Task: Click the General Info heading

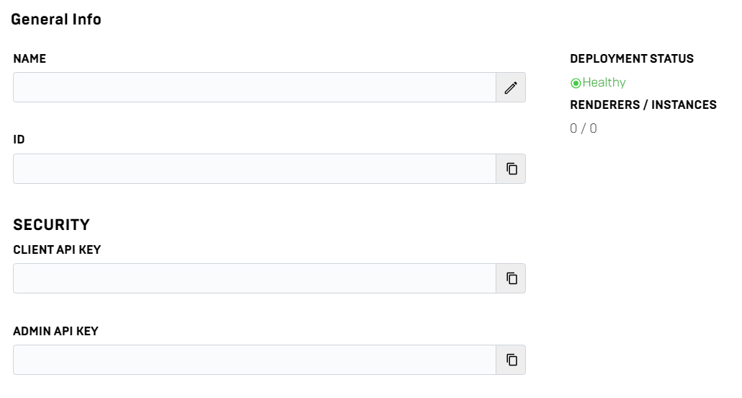Action: (56, 19)
